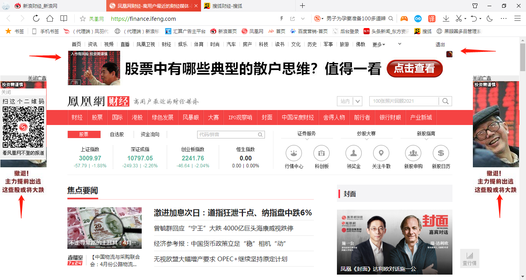Open 行情中心 icon
526x280 pixels.
coord(294,153)
